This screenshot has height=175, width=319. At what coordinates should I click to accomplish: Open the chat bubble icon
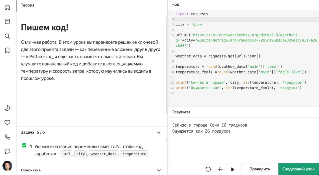[x=7, y=151]
